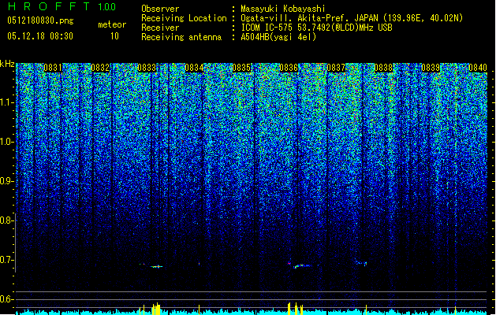The height and width of the screenshot is (315, 496).
Task: Click the 0.6 kHz axis label
Action: point(6,299)
